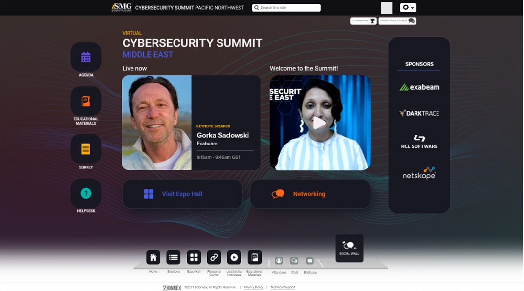Click the ISMG logo

point(122,7)
